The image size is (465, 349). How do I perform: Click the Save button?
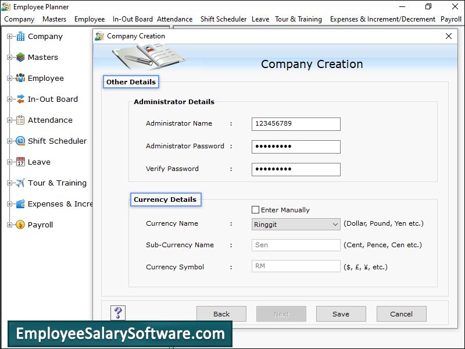pyautogui.click(x=341, y=314)
